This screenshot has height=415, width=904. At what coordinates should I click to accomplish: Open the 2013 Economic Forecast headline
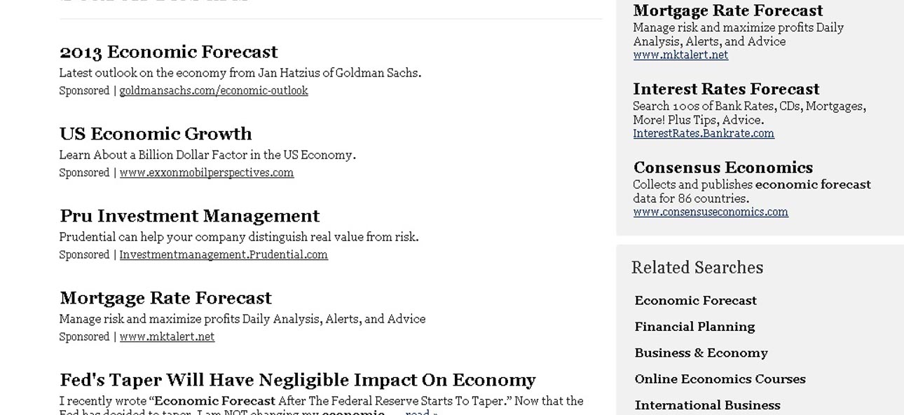[168, 52]
